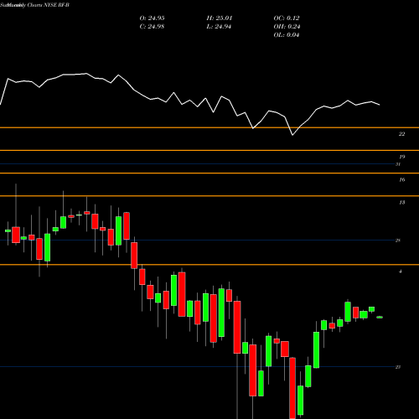Click the axis label '22'
The image size is (419, 419).
(x=401, y=134)
